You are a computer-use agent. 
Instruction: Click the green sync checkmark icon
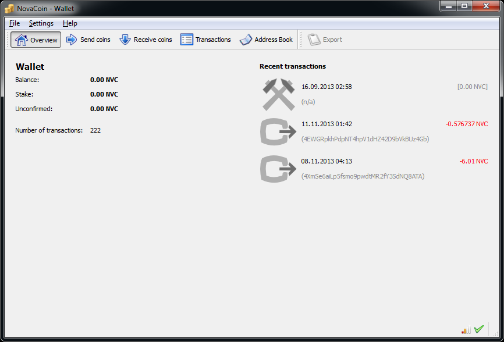(478, 329)
